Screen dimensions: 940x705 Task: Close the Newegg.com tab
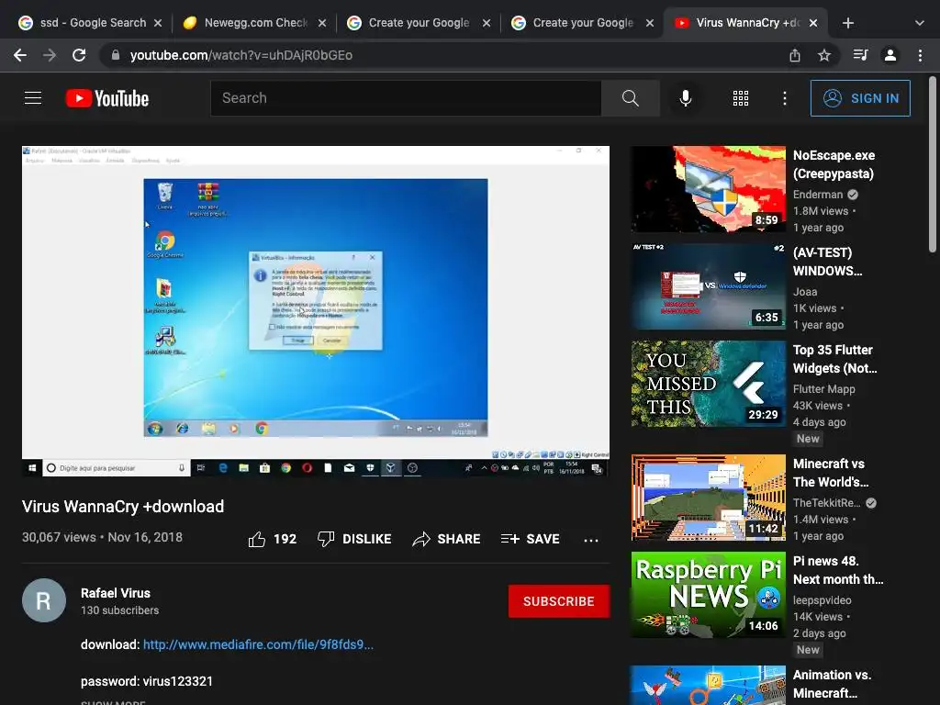click(x=322, y=23)
